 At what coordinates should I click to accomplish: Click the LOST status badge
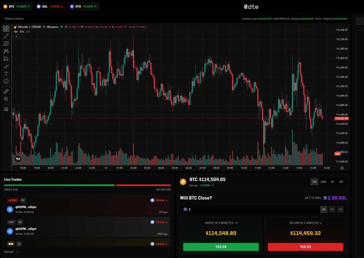coord(11,222)
